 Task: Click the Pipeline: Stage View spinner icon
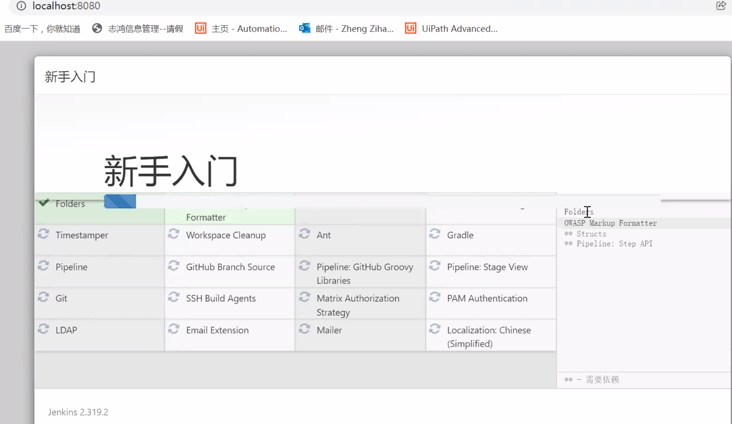click(x=435, y=265)
